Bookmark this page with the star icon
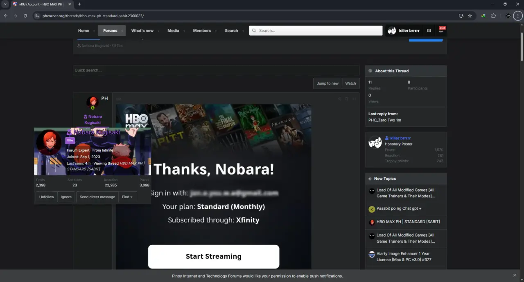The height and width of the screenshot is (282, 524). pyautogui.click(x=470, y=16)
